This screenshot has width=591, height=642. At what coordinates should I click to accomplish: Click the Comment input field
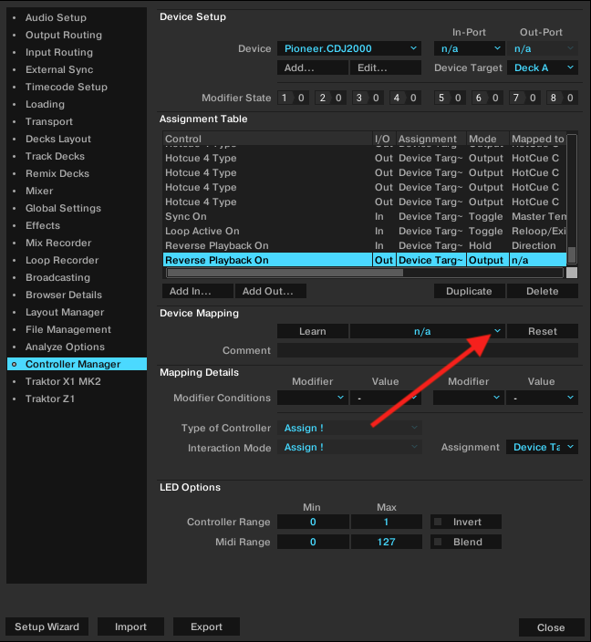pyautogui.click(x=427, y=350)
